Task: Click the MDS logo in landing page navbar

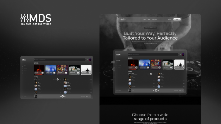Action: point(123,19)
